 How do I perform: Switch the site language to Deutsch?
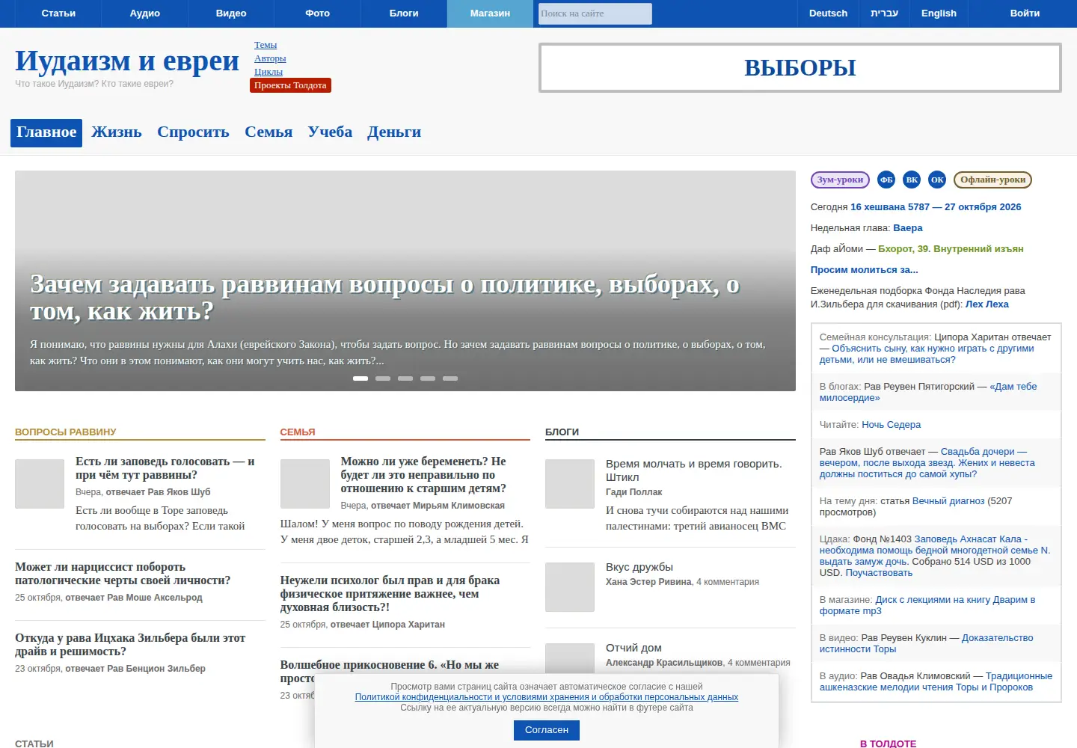pos(828,13)
